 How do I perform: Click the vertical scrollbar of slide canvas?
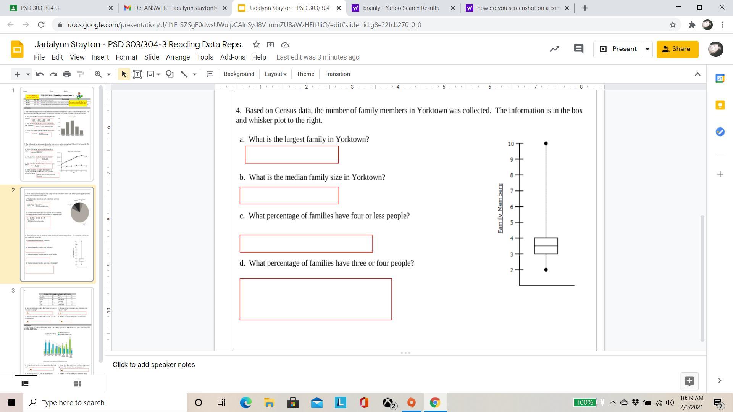[x=702, y=278]
